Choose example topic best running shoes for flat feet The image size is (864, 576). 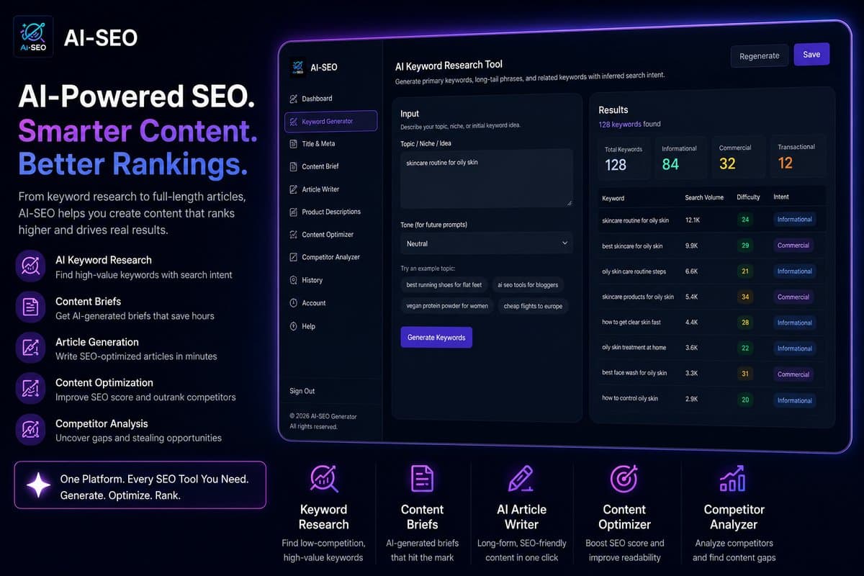tap(444, 285)
